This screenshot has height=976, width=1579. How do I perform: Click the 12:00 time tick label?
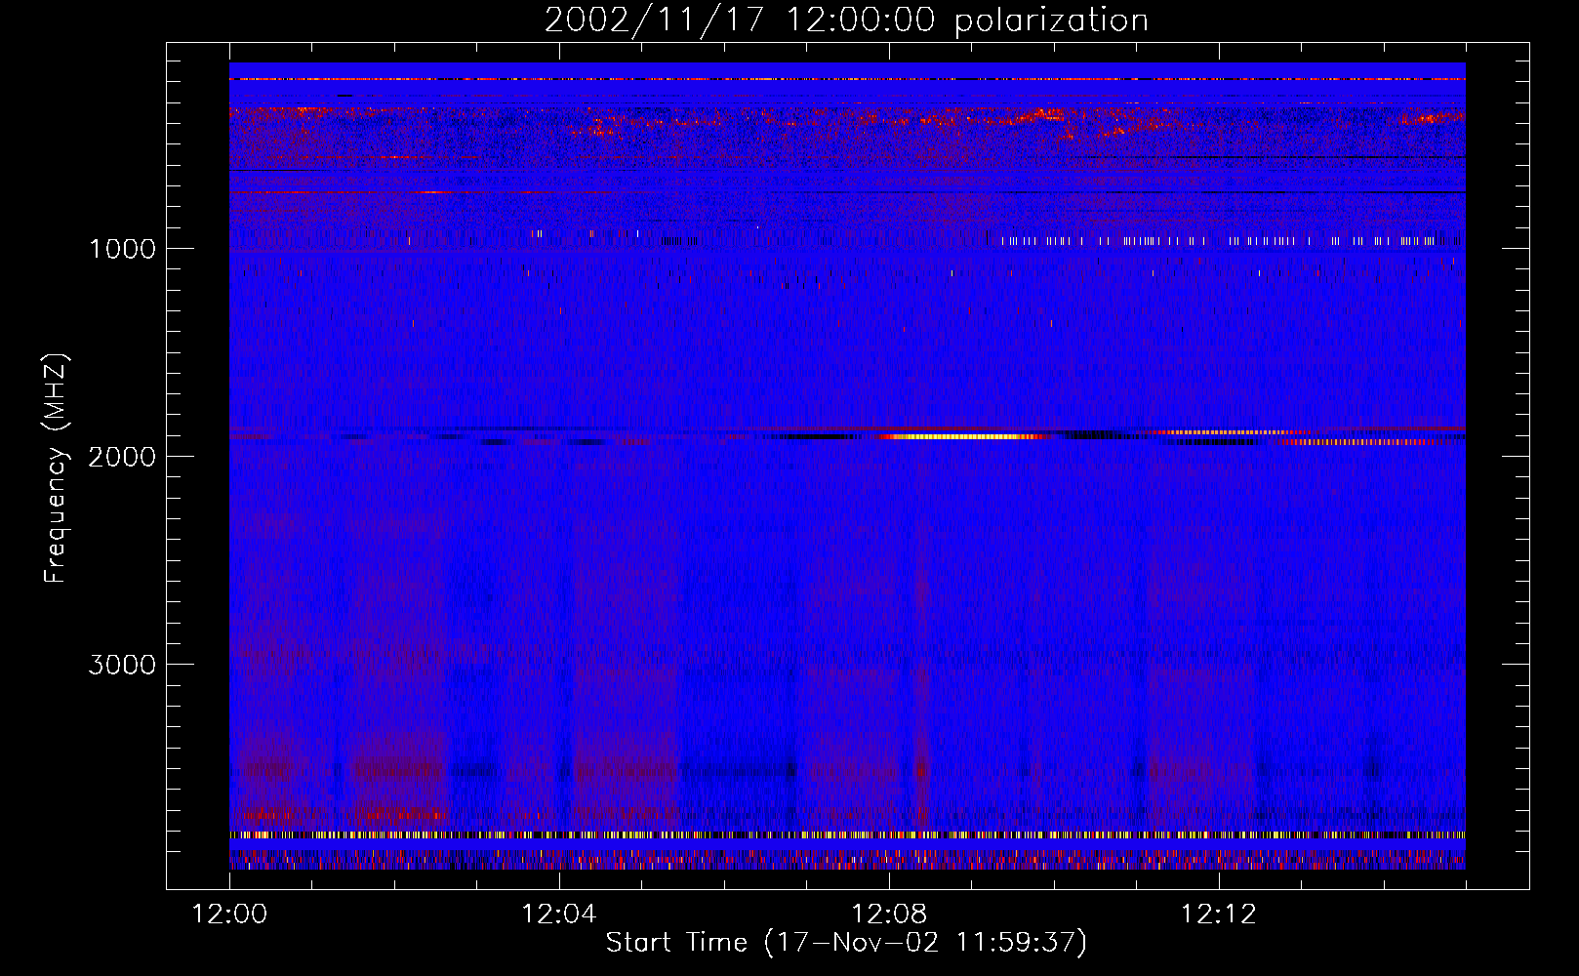tap(229, 915)
